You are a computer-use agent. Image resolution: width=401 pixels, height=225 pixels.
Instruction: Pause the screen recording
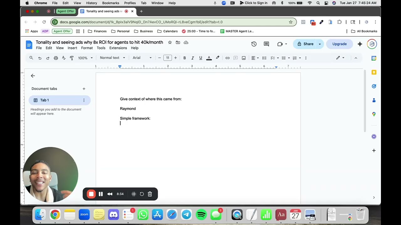click(101, 194)
